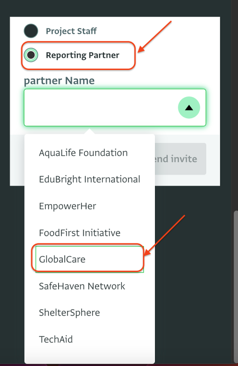Select the Project Staff radio button
Screen dimensions: 238x366
coord(31,31)
